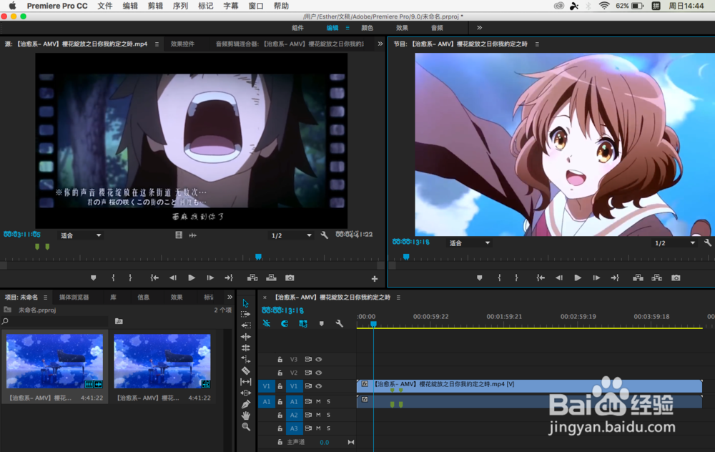Click Source monitor playhead marker

pyautogui.click(x=259, y=257)
